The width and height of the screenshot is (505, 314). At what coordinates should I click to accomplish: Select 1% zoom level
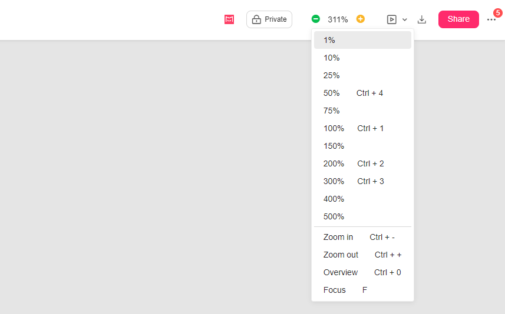[362, 40]
